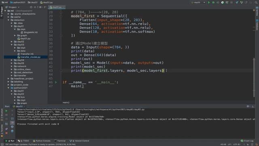The image size is (259, 146).
Task: Open the day02 run configuration dropdown
Action: pyautogui.click(x=198, y=2)
